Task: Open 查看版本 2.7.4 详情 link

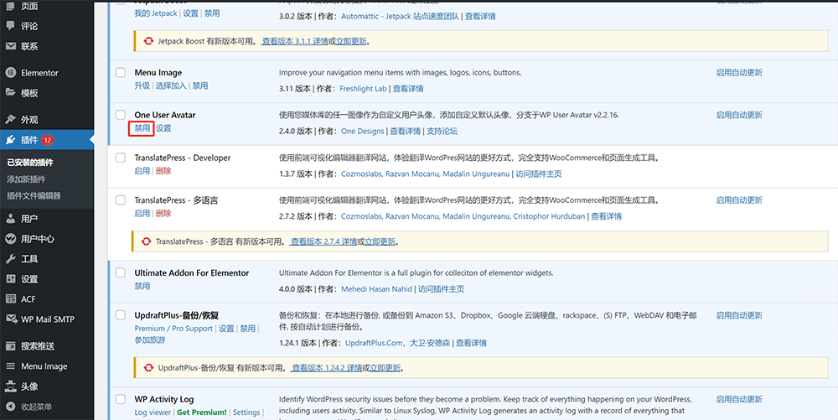Action: pos(323,241)
